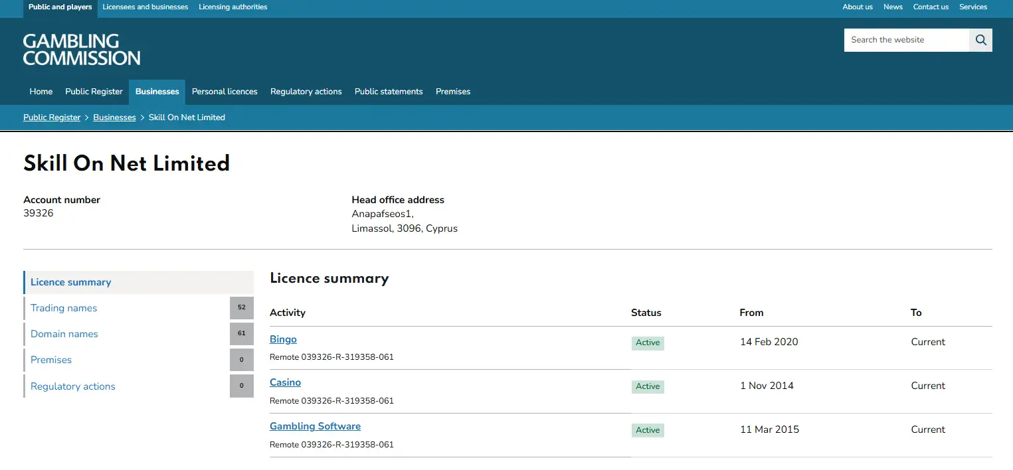The height and width of the screenshot is (470, 1013).
Task: Click Limassol, 3096, Cyprus address line
Action: [x=405, y=228]
